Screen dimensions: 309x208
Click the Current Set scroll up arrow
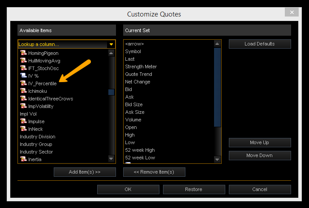[x=217, y=44]
